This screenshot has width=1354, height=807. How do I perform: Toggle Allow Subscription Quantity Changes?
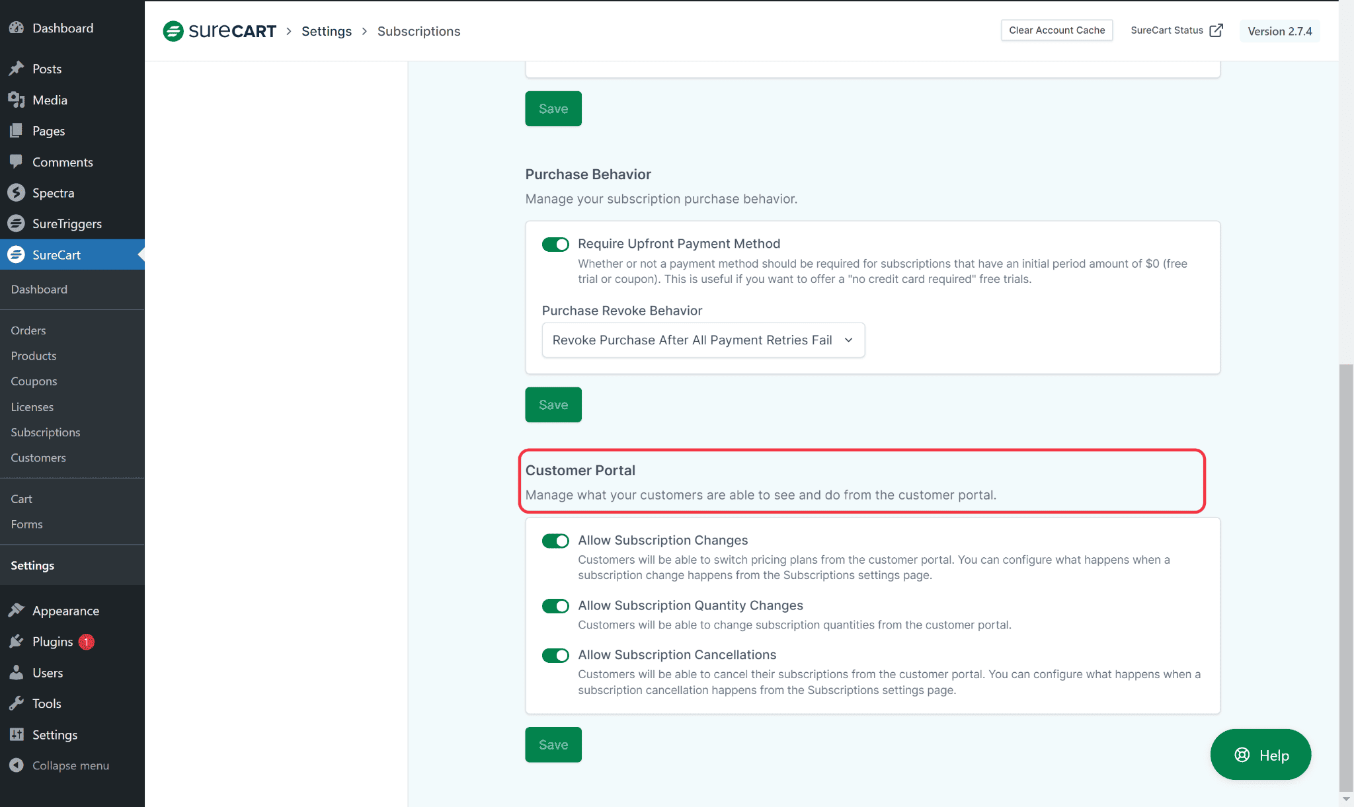pyautogui.click(x=555, y=606)
